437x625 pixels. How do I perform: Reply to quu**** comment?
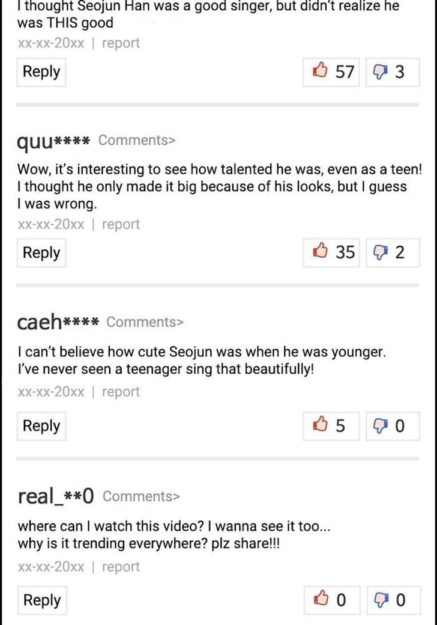pyautogui.click(x=41, y=252)
